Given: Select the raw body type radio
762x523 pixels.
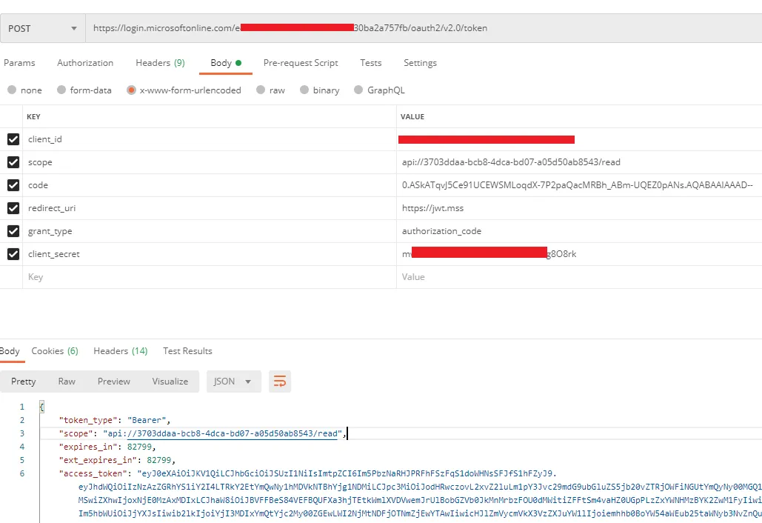Looking at the screenshot, I should [261, 90].
